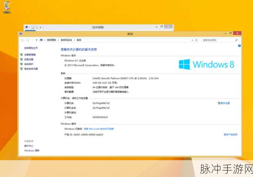Click the computer icon in address bar

pos(41,40)
